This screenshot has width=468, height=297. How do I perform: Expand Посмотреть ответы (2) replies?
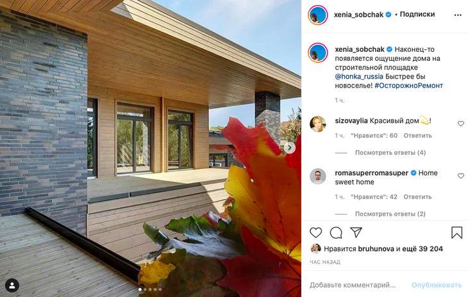click(390, 214)
